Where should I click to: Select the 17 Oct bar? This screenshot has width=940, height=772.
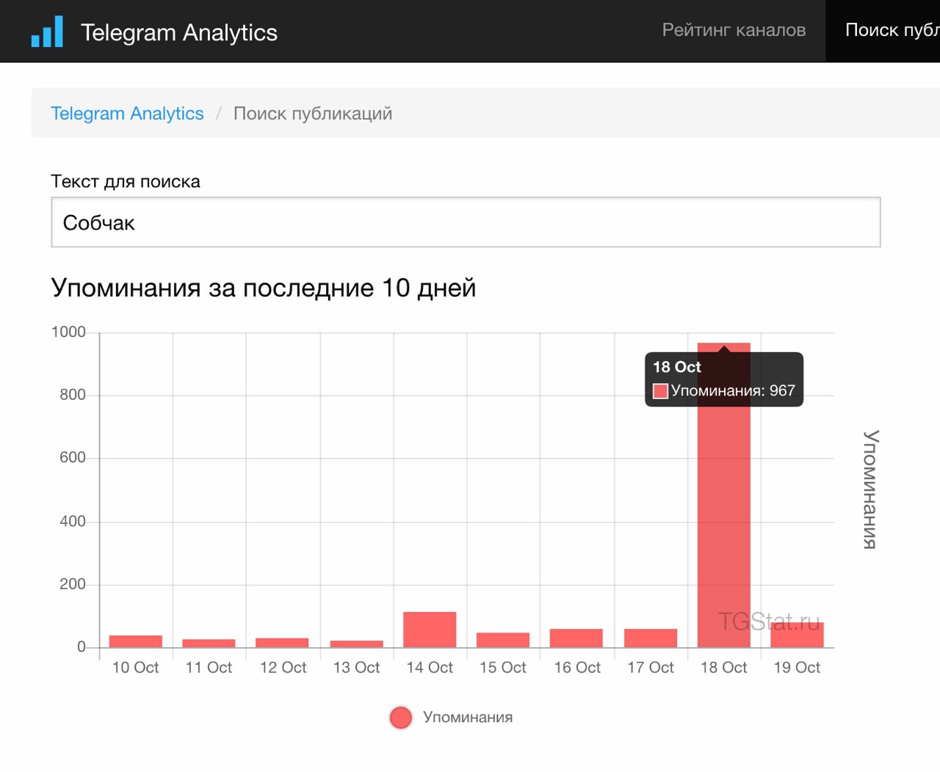tap(651, 638)
